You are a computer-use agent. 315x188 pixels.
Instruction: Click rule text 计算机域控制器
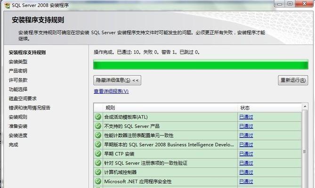coord(121,172)
